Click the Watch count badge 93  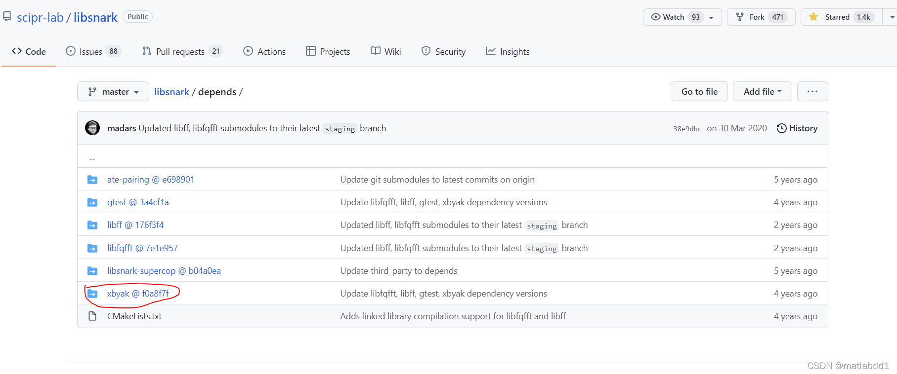point(696,17)
